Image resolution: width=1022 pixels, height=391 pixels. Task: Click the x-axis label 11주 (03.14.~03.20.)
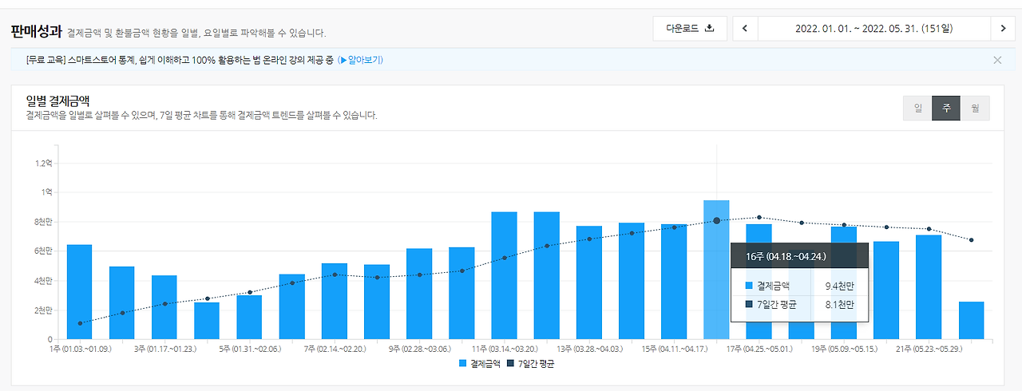point(504,349)
